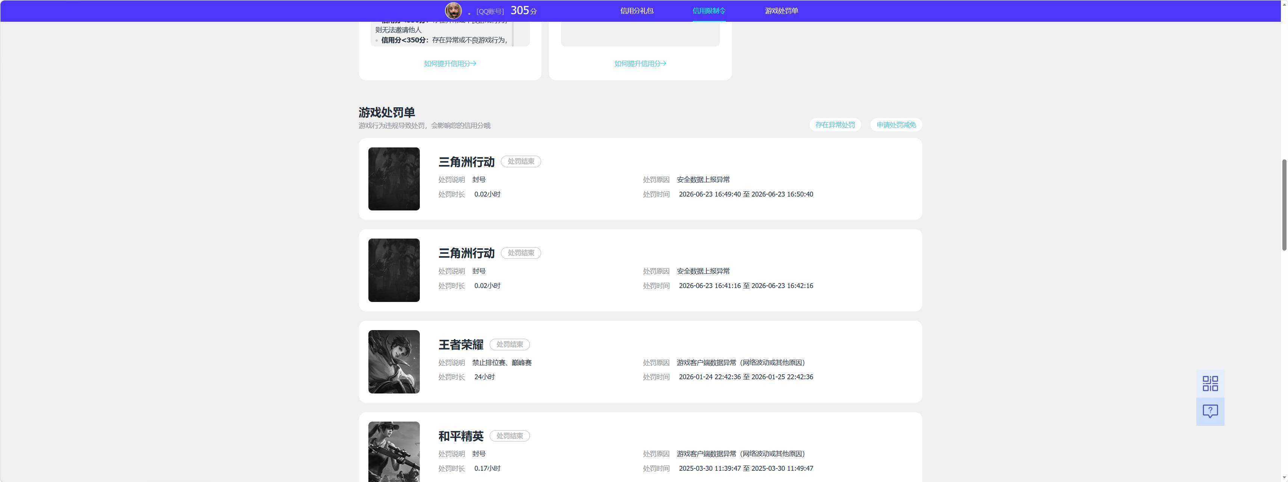This screenshot has width=1288, height=482.
Task: Click the 0.17小时 penalty duration value
Action: click(487, 468)
